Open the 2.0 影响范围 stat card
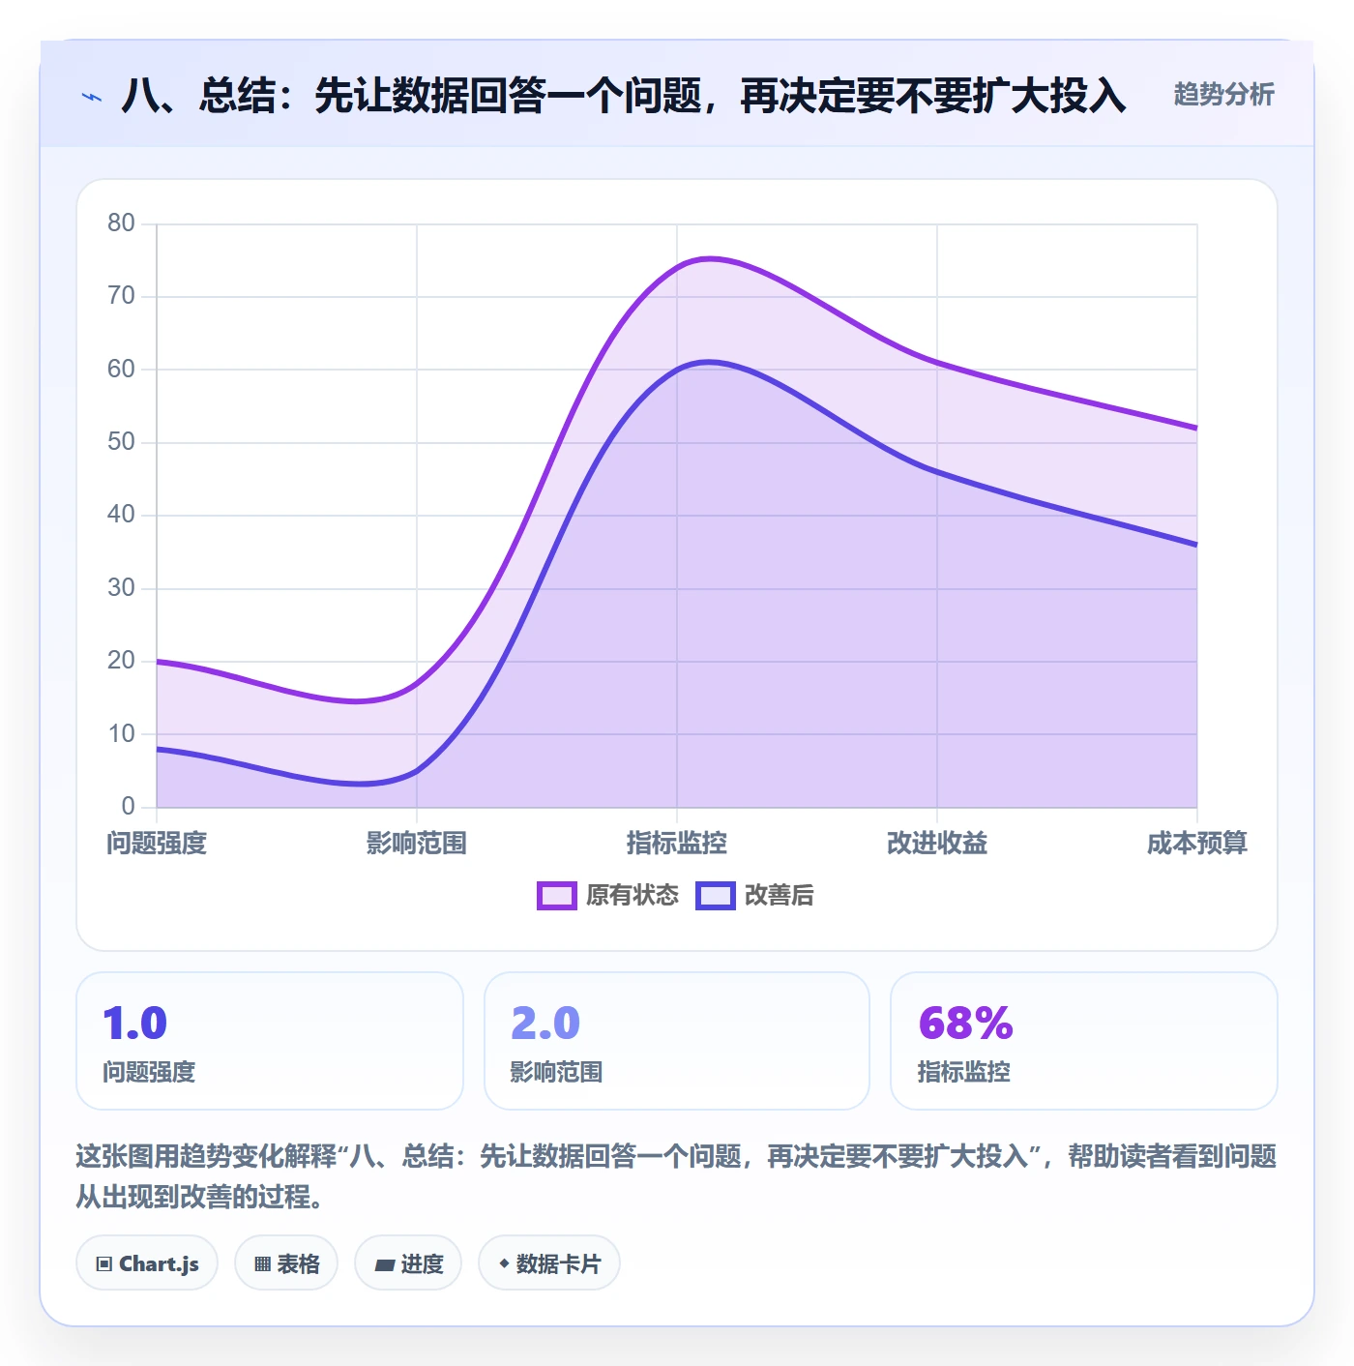1354x1366 pixels. [677, 1041]
